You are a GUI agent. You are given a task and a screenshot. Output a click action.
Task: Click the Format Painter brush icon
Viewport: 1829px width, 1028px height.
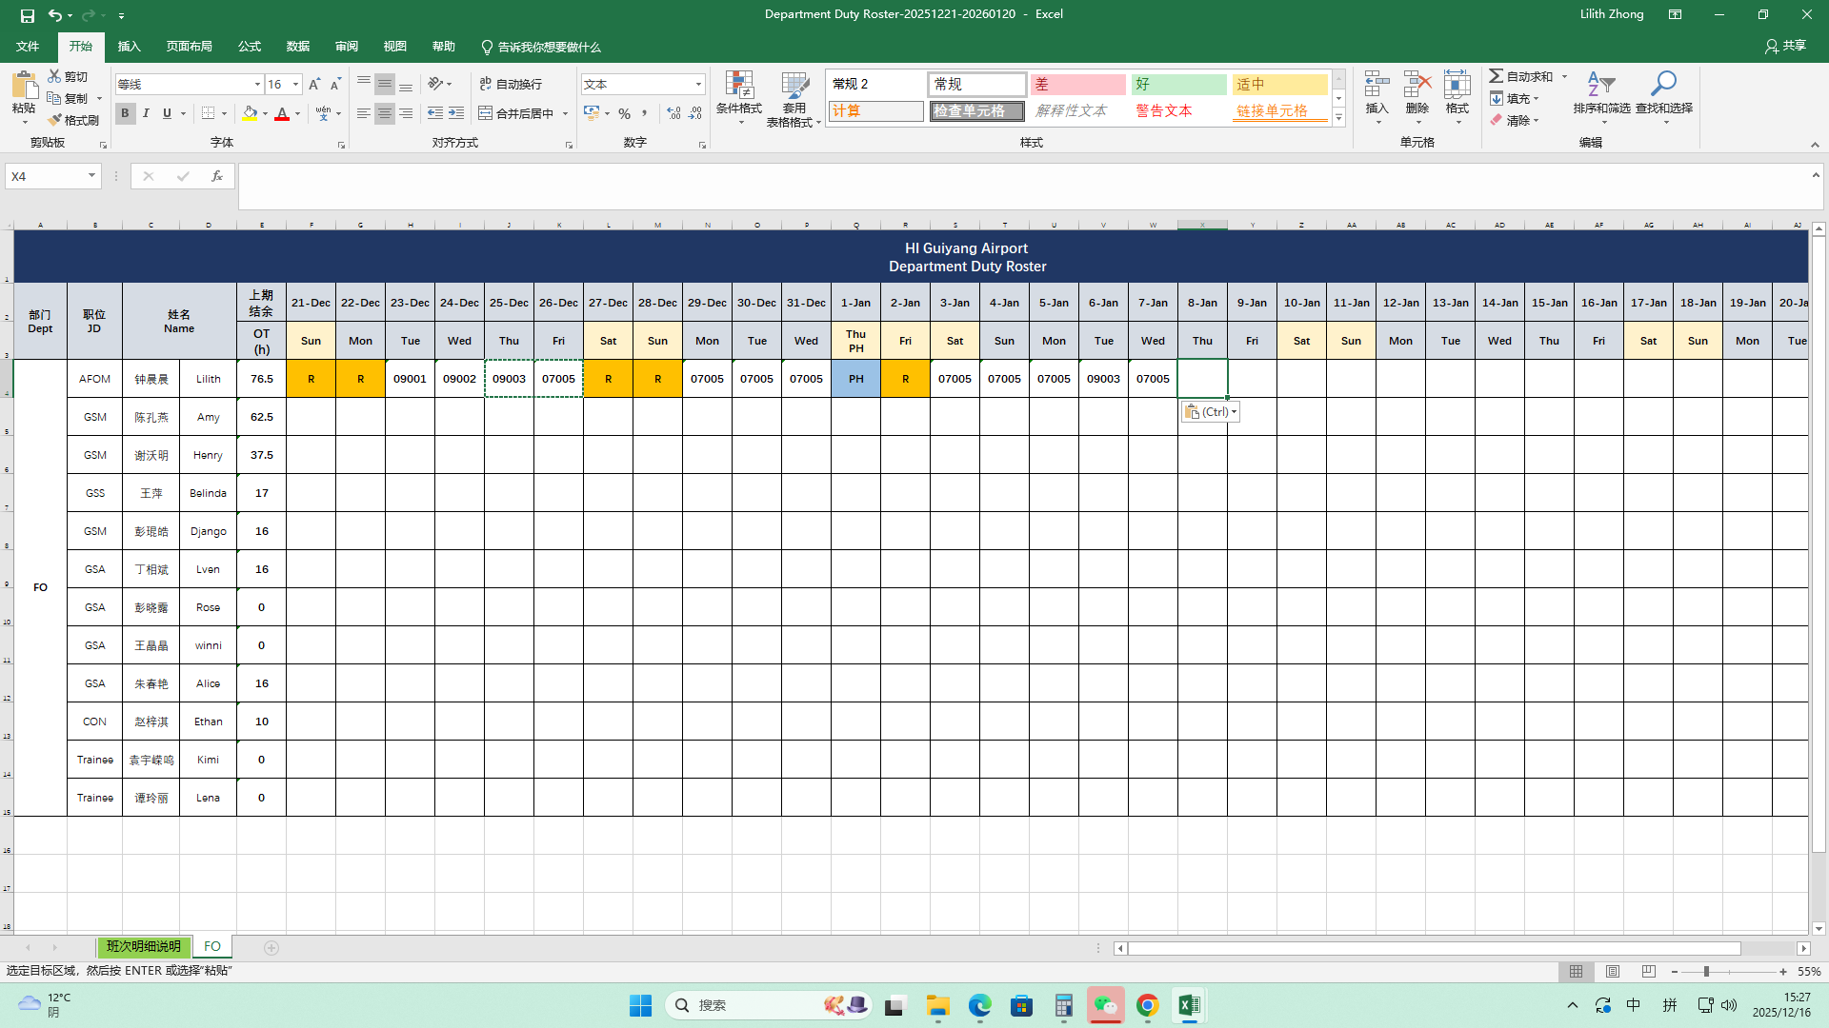click(x=55, y=120)
